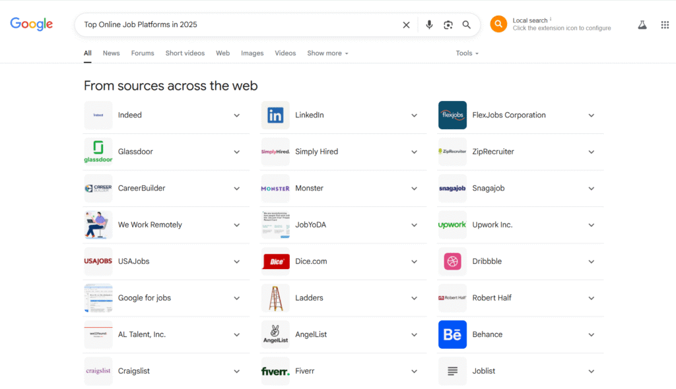Click the LinkedIn logo thumbnail
Image resolution: width=676 pixels, height=389 pixels.
pyautogui.click(x=275, y=115)
